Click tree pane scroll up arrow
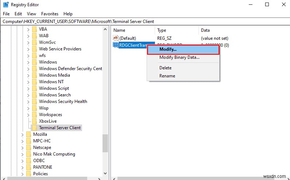The image size is (290, 180). [105, 29]
